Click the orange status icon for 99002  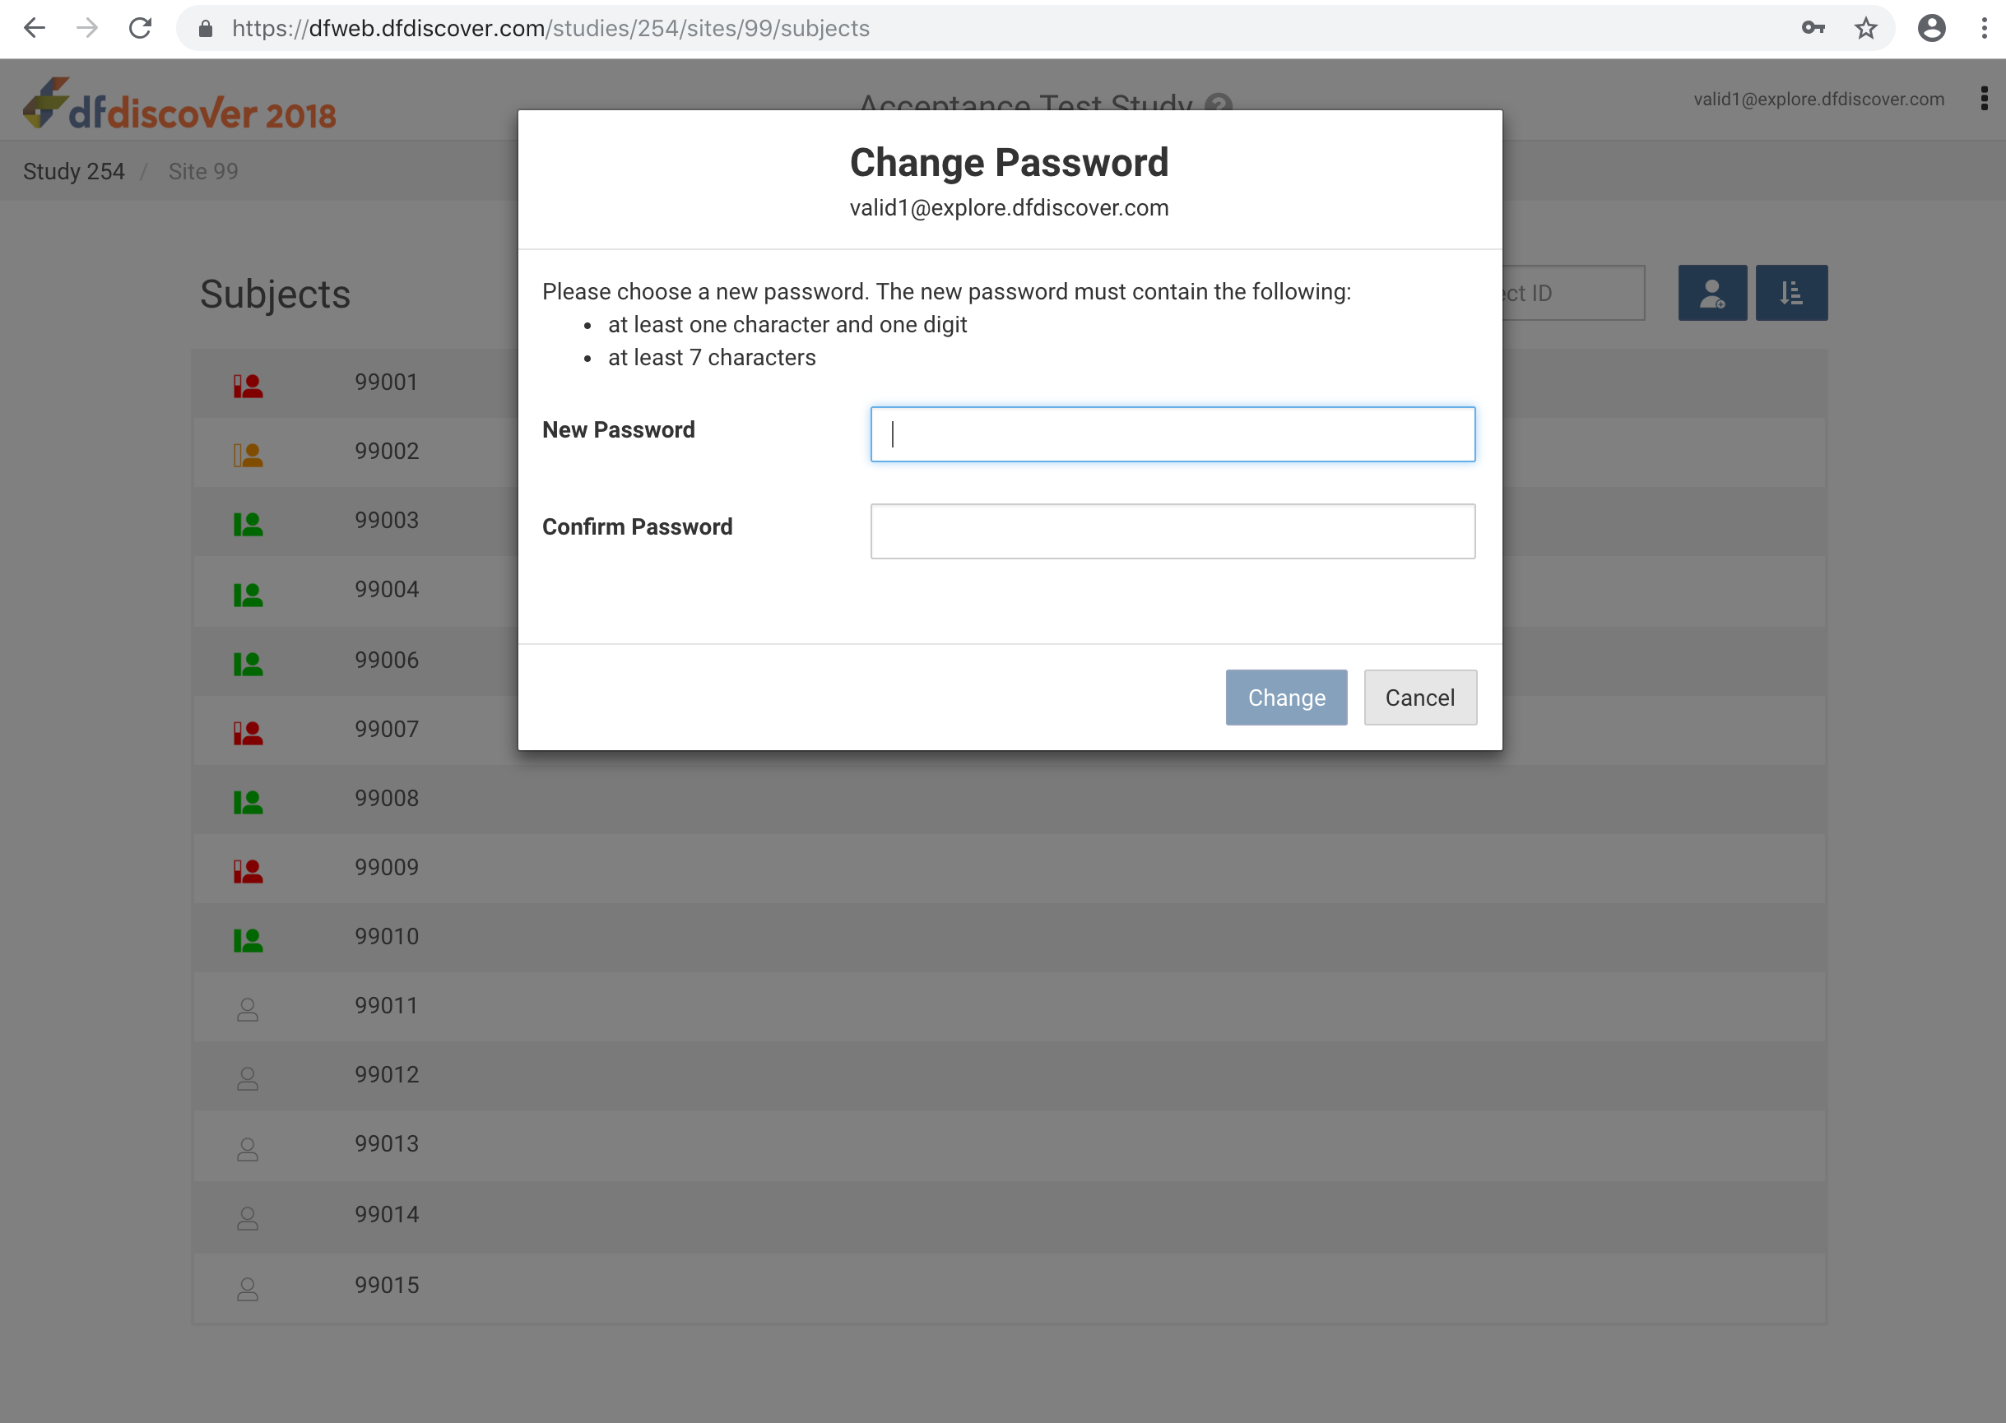click(248, 455)
